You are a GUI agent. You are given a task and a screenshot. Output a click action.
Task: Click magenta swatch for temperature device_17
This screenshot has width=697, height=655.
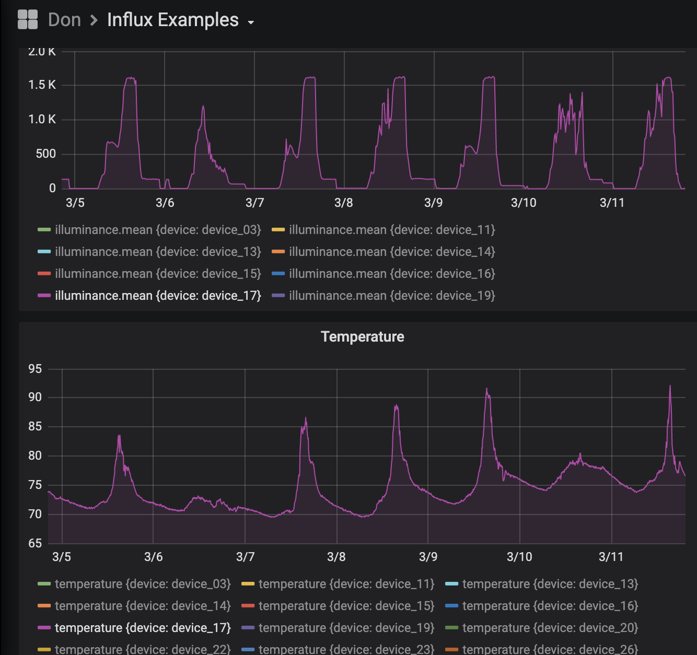(44, 628)
